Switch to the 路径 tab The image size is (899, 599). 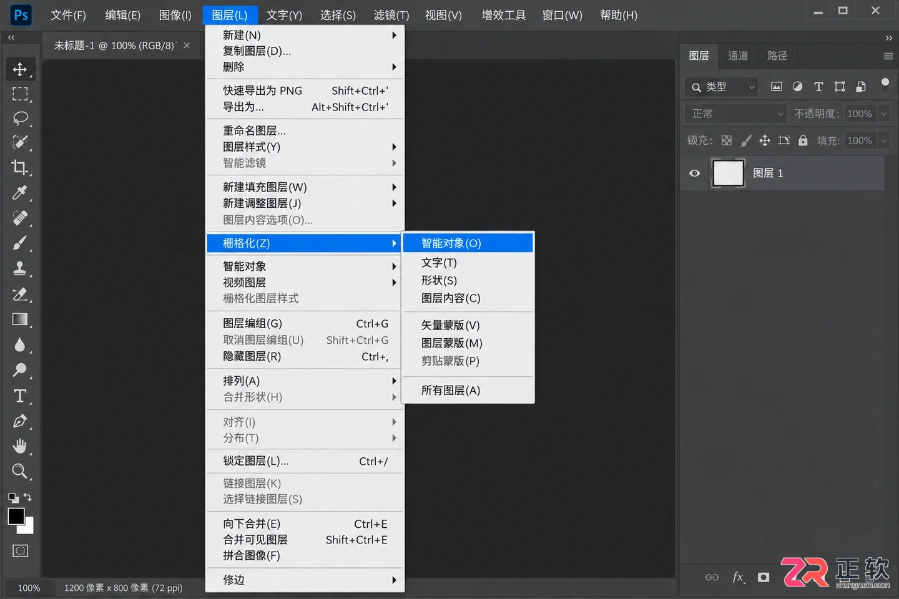777,56
